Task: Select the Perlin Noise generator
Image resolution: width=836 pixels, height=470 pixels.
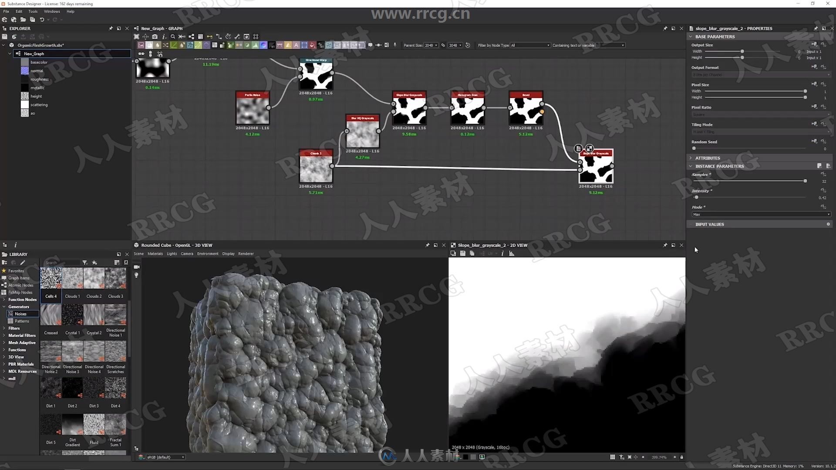Action: coord(252,109)
